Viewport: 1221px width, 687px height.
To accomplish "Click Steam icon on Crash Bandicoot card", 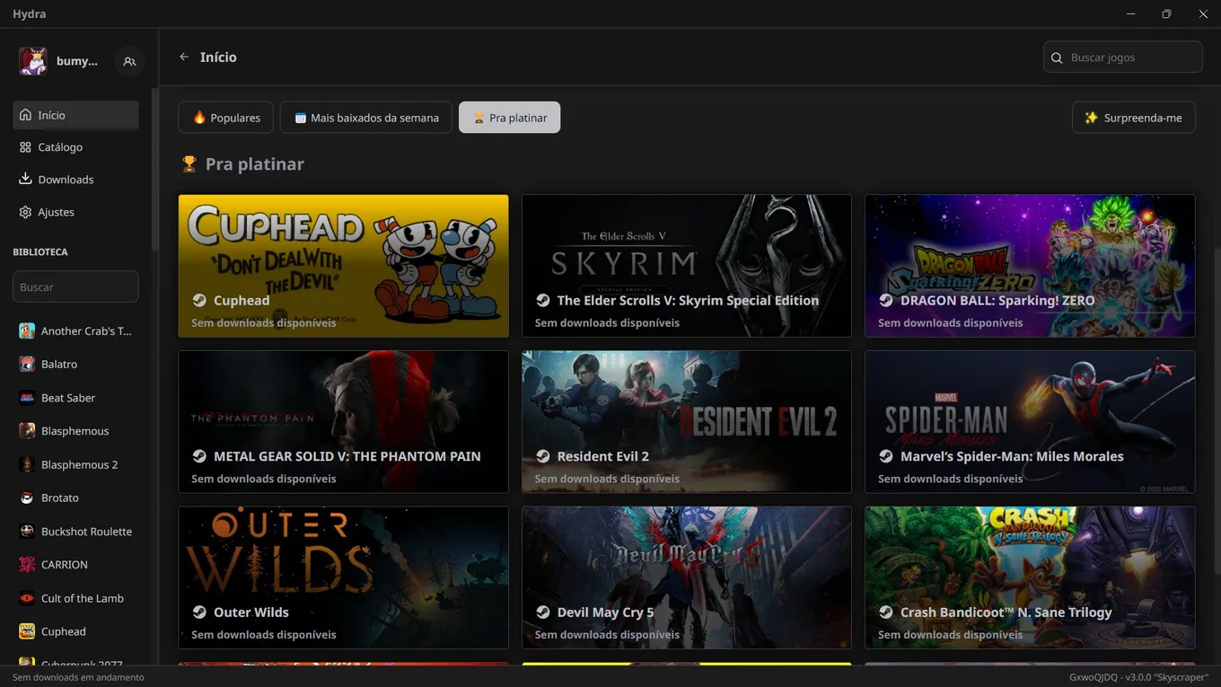I will (x=885, y=612).
